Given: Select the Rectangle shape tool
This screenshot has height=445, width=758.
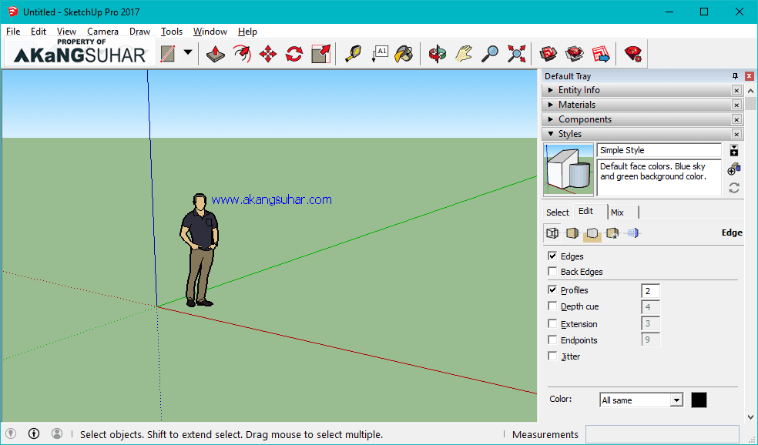Looking at the screenshot, I should (168, 54).
